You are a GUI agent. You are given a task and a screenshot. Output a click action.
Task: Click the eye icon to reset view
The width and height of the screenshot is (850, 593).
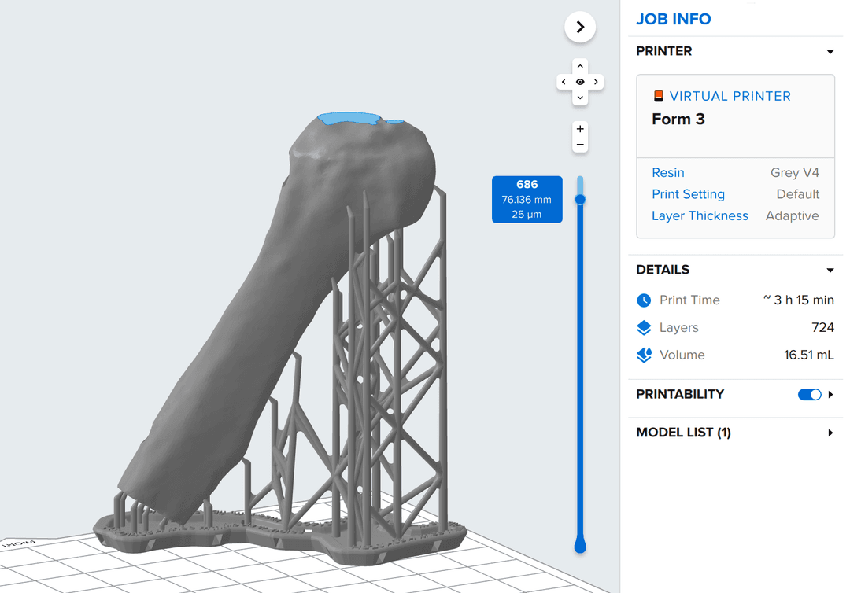coord(580,82)
